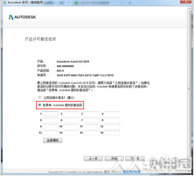Screen dimensions: 194x177
Task: Click activation code field 7
Action: click(92, 120)
